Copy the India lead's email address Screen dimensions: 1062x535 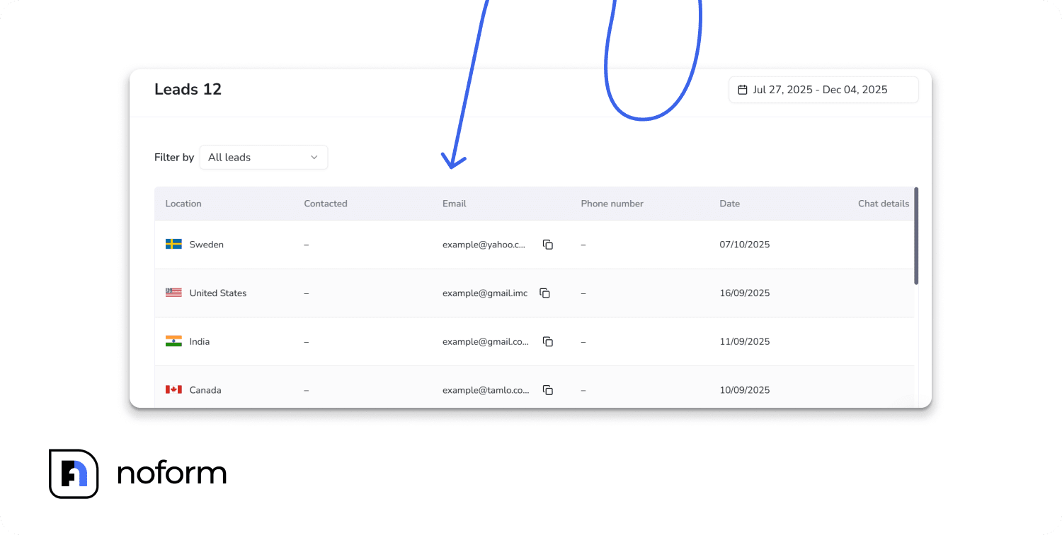tap(547, 341)
